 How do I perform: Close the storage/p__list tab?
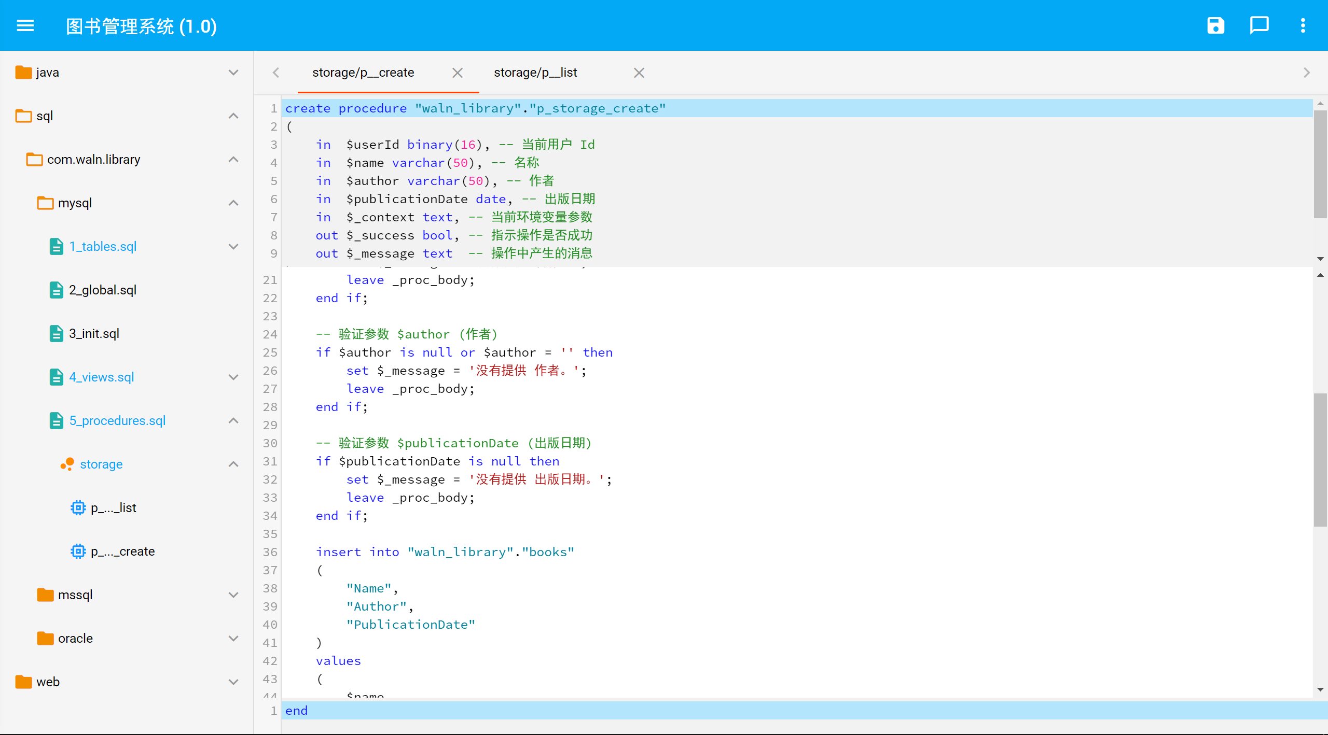[x=639, y=73]
